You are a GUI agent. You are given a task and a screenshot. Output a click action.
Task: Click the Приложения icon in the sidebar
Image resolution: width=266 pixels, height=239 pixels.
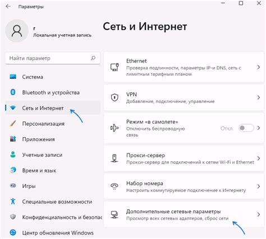(13, 139)
